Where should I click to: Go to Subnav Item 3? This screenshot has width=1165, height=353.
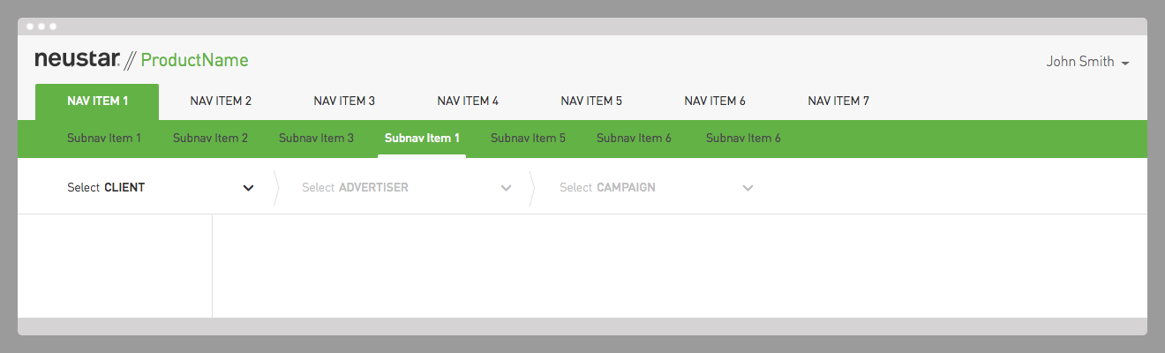pyautogui.click(x=316, y=139)
